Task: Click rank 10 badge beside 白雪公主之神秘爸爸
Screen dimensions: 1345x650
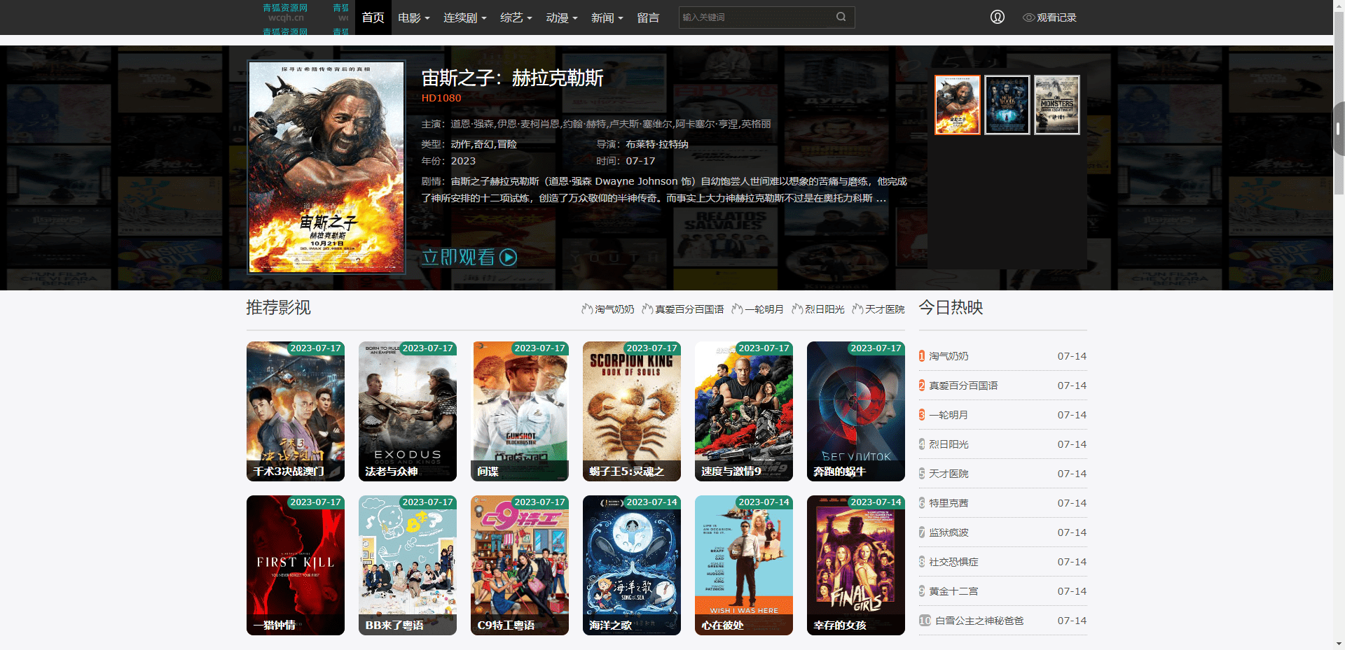Action: 925,621
